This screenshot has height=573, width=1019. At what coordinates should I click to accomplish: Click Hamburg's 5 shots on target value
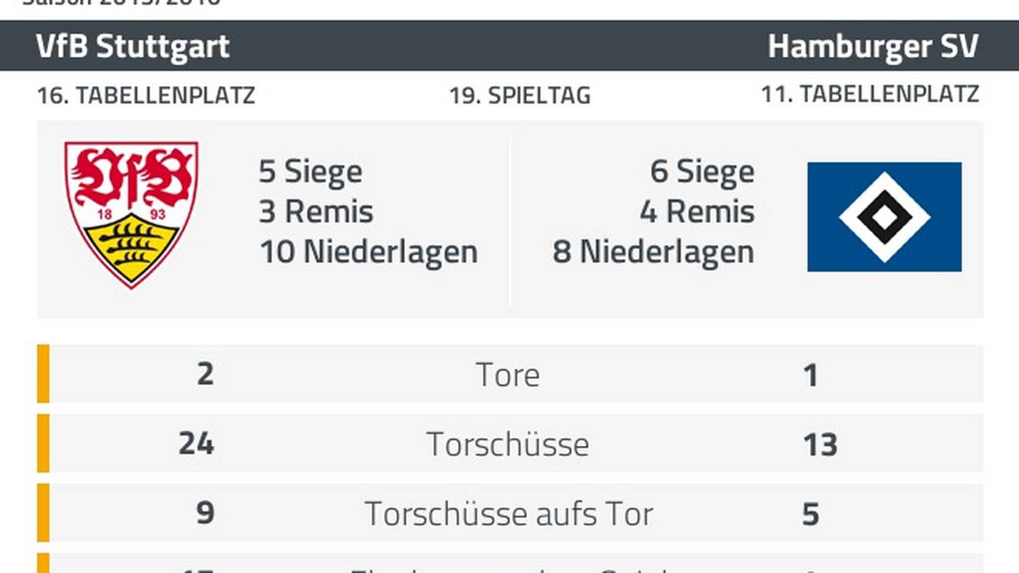[810, 515]
